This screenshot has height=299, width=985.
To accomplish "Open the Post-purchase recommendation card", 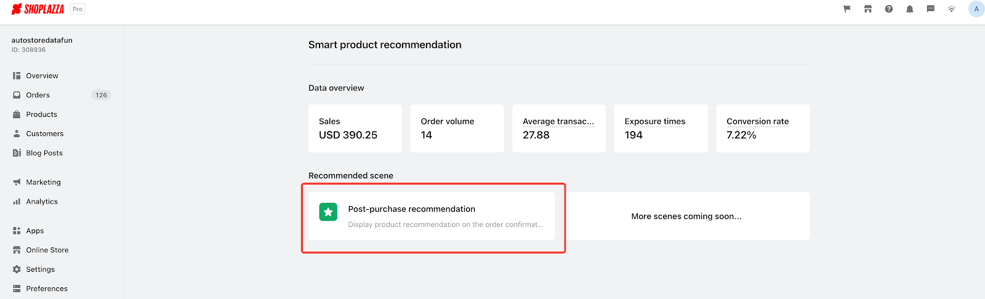I will pyautogui.click(x=432, y=216).
